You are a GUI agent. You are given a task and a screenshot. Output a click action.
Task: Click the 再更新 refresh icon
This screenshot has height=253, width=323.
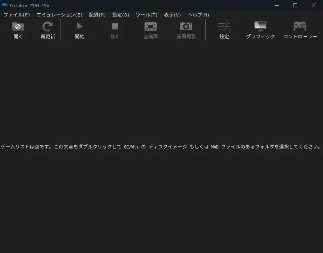(48, 27)
